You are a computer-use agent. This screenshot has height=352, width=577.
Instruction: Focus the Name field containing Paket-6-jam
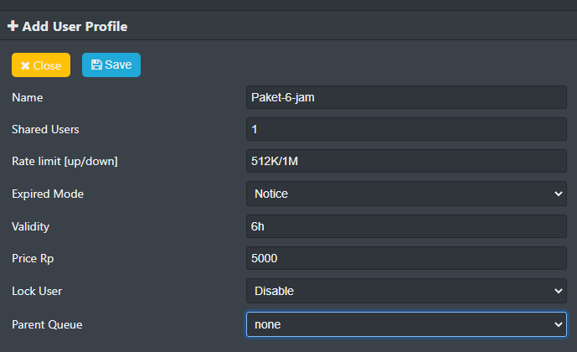(406, 97)
